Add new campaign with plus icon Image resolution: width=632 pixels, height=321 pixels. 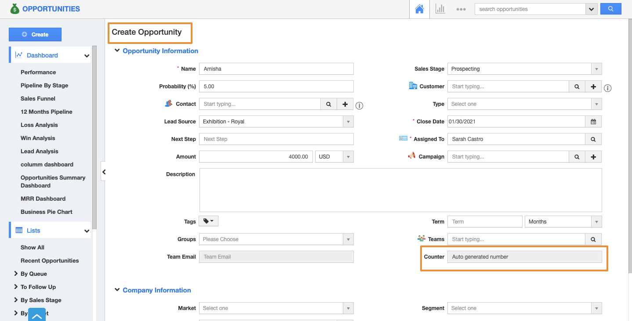click(593, 157)
